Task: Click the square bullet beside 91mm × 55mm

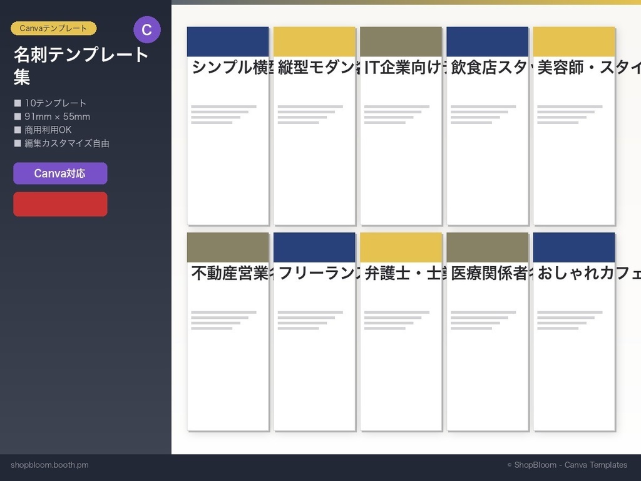Action: [18, 116]
